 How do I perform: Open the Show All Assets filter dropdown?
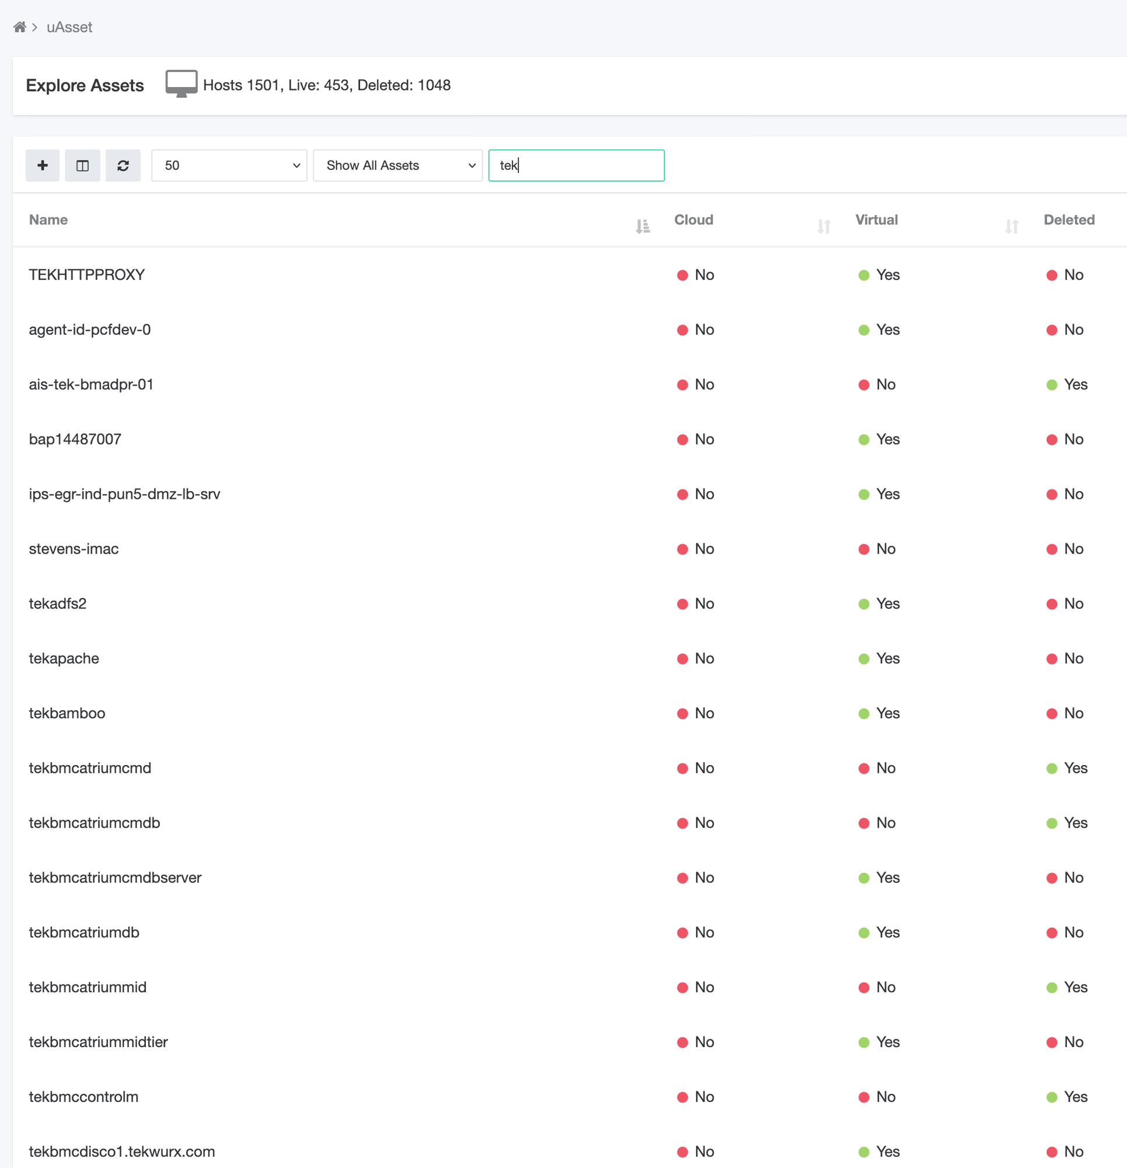(397, 165)
